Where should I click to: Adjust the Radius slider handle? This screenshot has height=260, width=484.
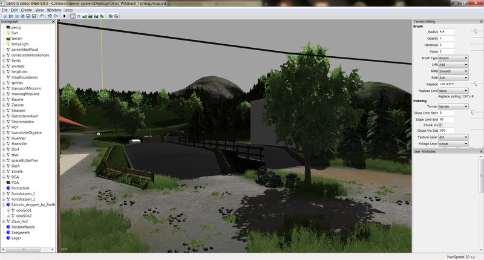[476, 31]
